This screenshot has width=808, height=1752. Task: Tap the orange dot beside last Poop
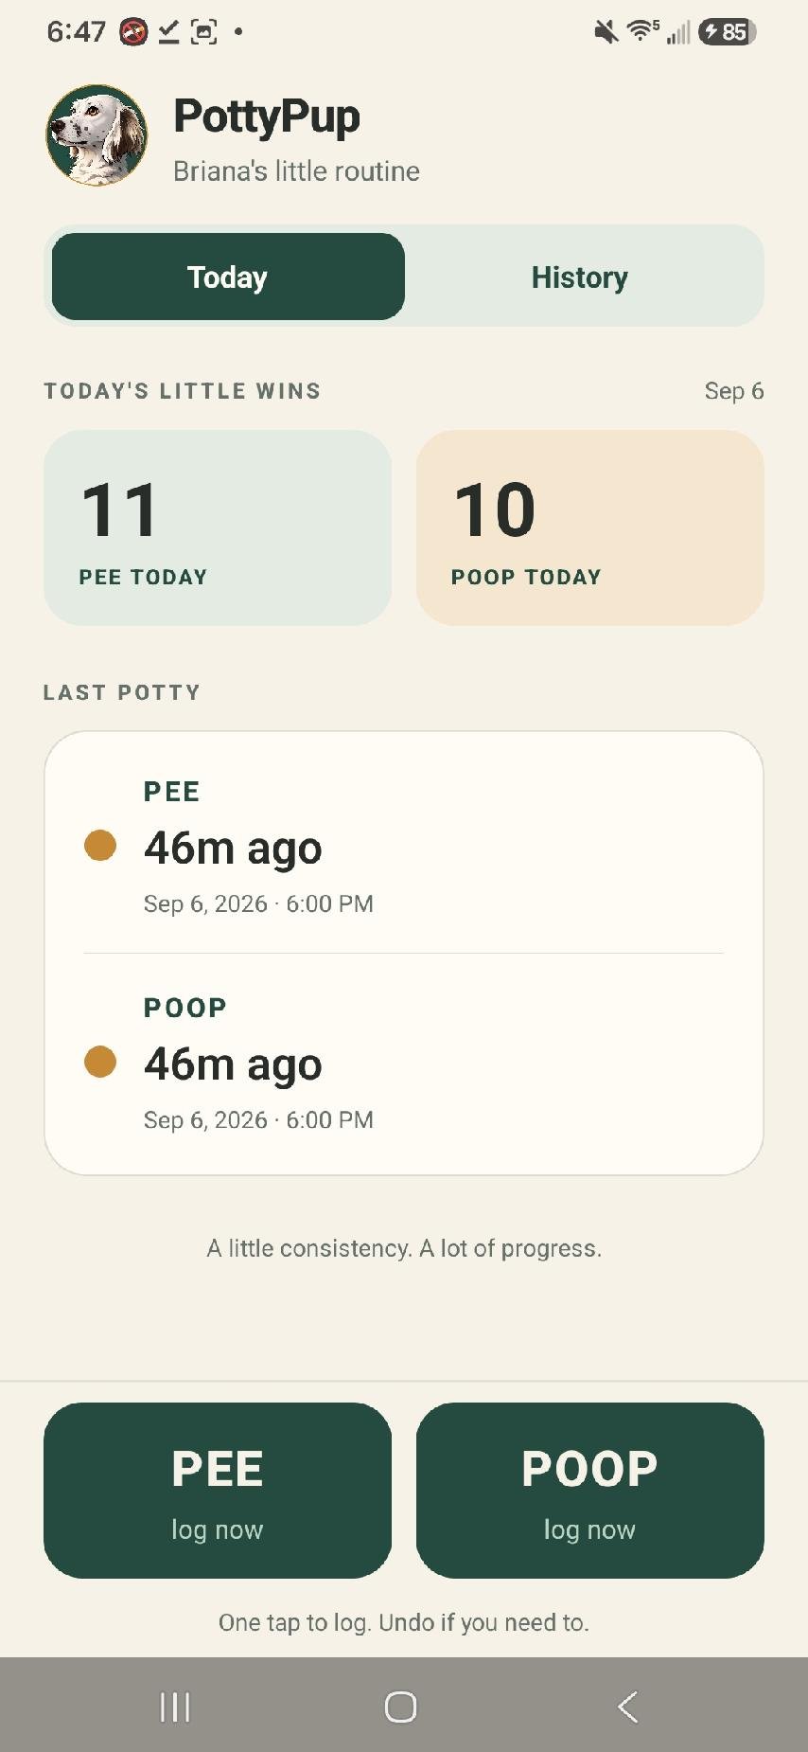pos(100,1062)
